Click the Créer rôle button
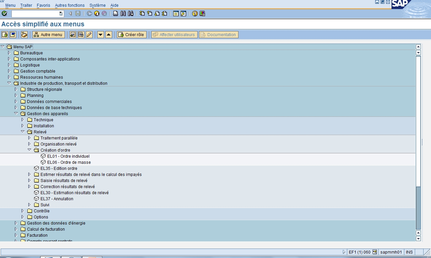 (x=132, y=34)
